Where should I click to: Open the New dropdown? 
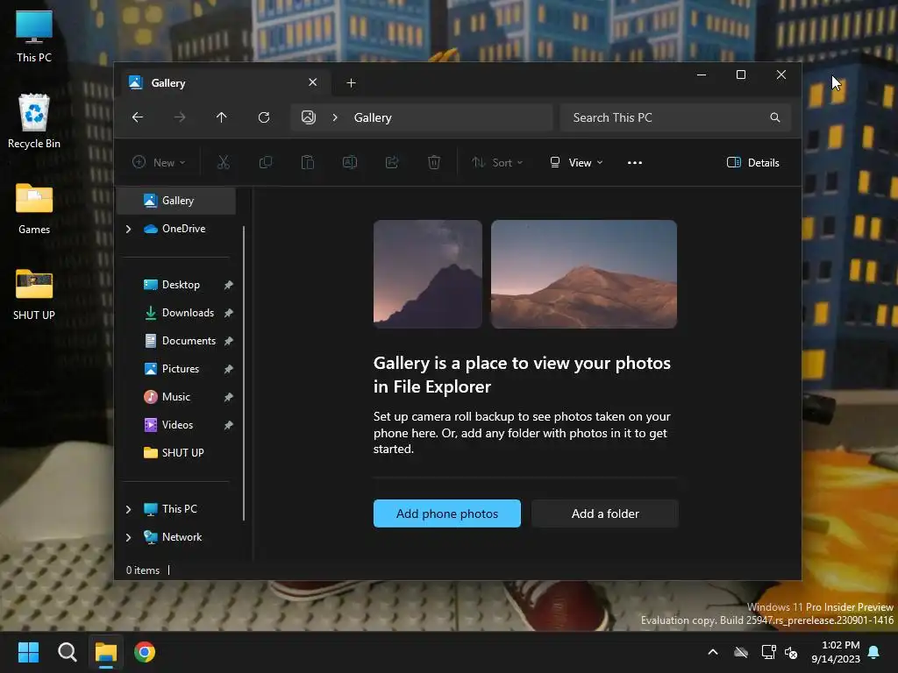pyautogui.click(x=159, y=162)
